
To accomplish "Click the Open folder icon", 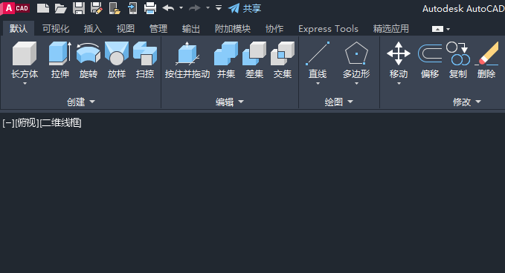I will (60, 8).
